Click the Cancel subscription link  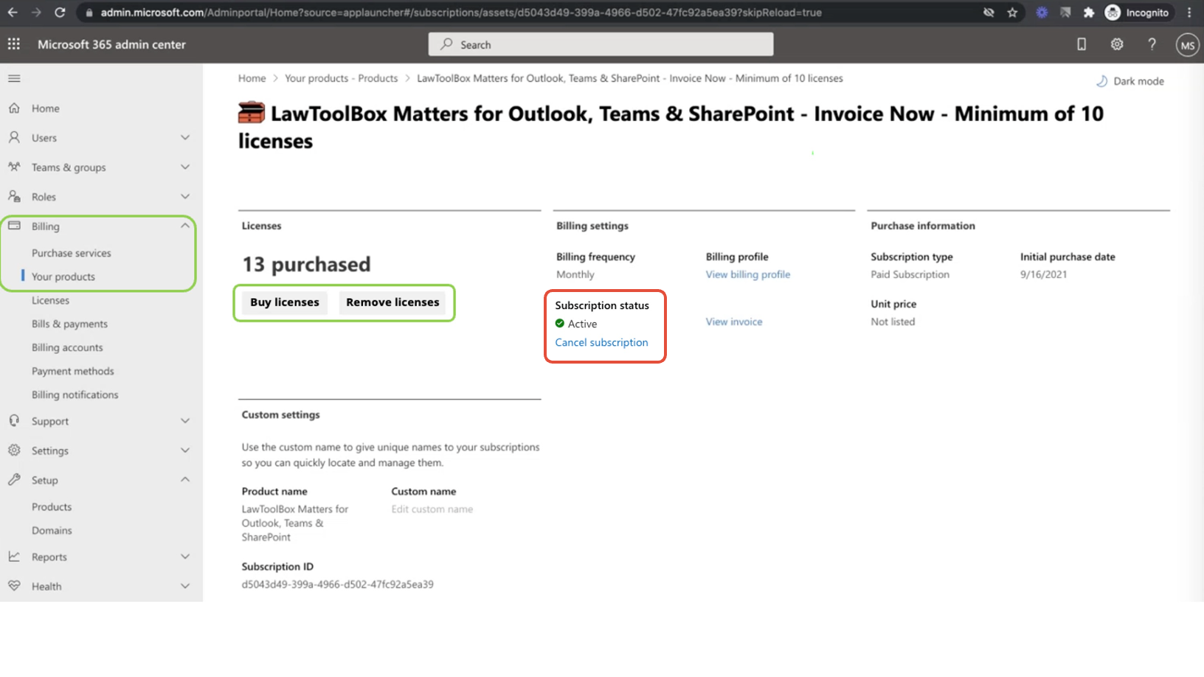(x=601, y=342)
